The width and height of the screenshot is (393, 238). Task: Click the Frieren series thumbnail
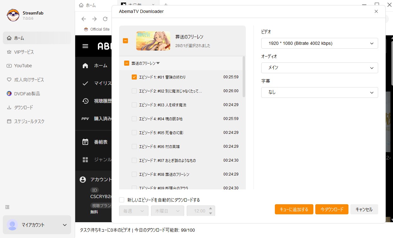[153, 40]
